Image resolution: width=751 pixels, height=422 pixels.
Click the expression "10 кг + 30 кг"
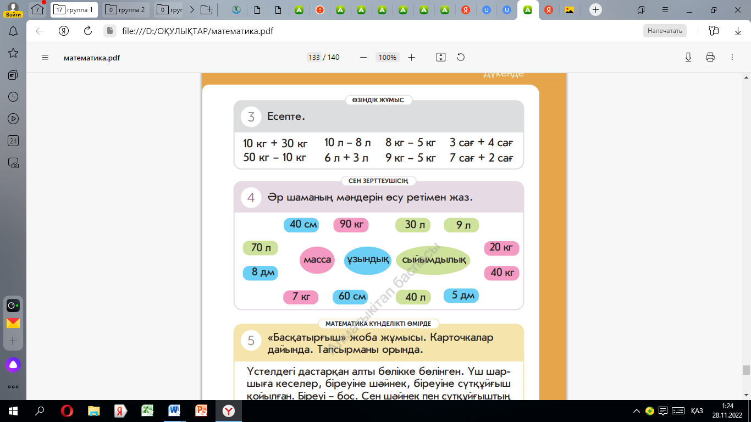275,143
